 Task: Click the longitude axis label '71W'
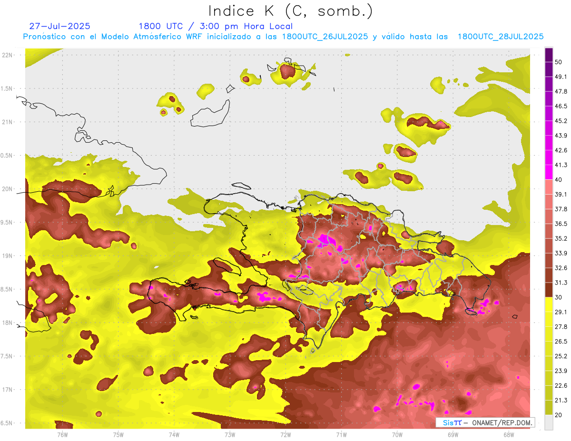[x=341, y=435]
